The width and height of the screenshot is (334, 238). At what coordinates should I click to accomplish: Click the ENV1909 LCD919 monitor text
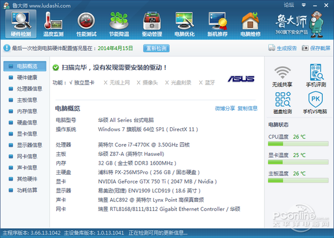point(149,191)
